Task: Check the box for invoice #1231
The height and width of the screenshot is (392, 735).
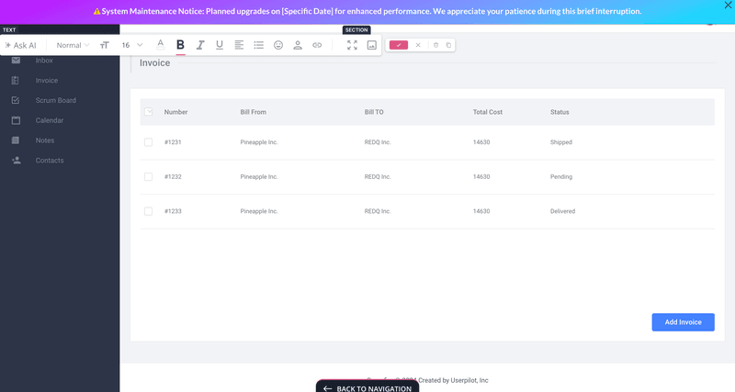Action: coord(148,142)
